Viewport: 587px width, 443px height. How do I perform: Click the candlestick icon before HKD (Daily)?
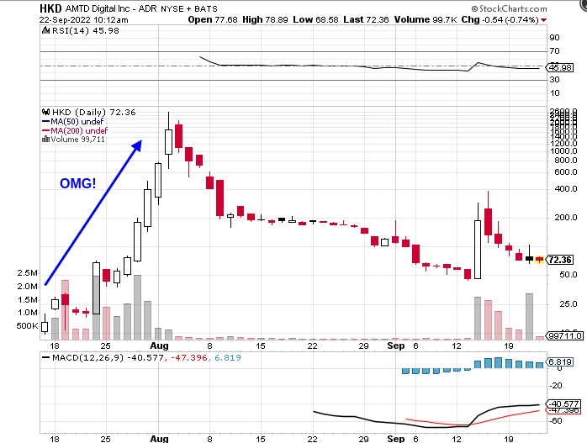pos(45,112)
